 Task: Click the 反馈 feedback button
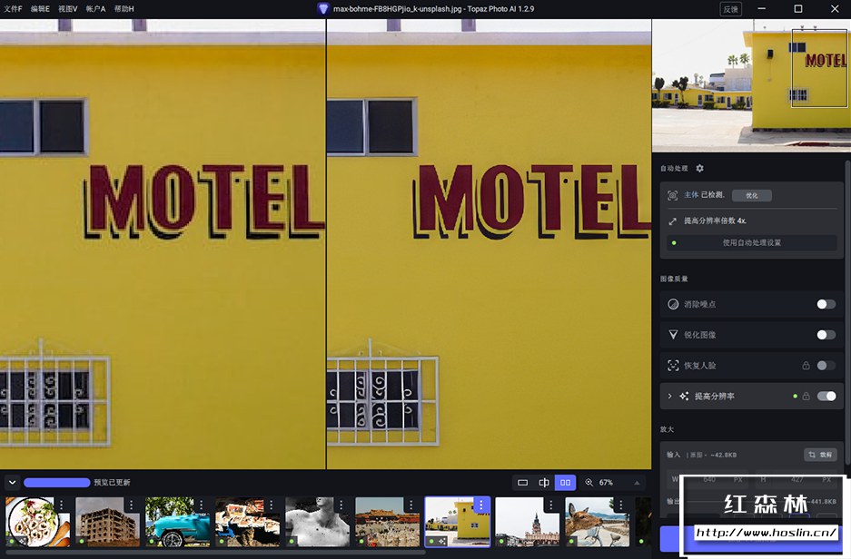[730, 9]
